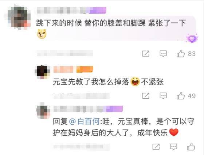204x155 pixels.
Task: Share the first comment about knees
Action: coord(146,53)
